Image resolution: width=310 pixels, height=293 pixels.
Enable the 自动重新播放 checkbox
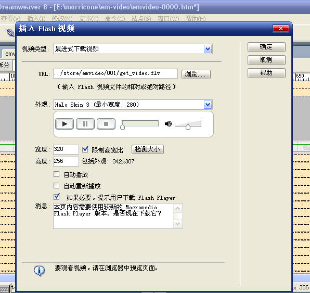[x=57, y=186]
